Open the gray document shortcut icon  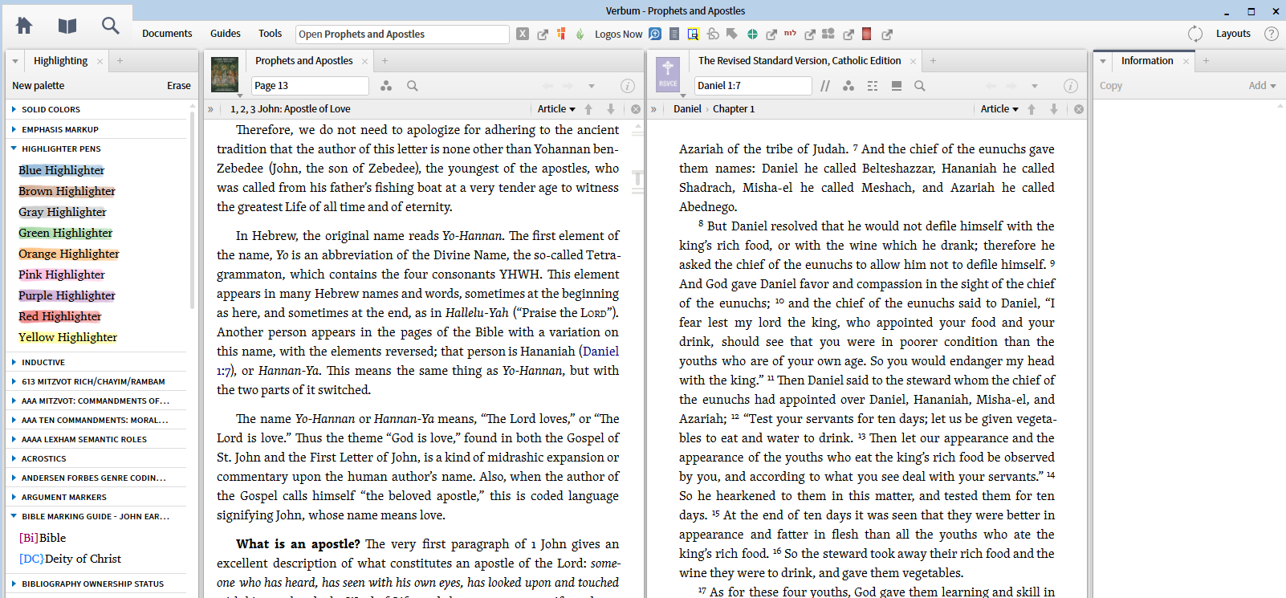(x=674, y=34)
